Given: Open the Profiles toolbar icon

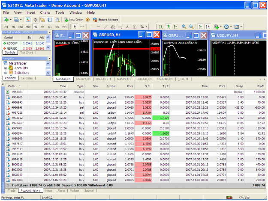Looking at the screenshot, I should pos(16,20).
